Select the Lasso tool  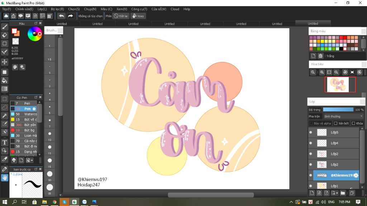click(x=4, y=107)
